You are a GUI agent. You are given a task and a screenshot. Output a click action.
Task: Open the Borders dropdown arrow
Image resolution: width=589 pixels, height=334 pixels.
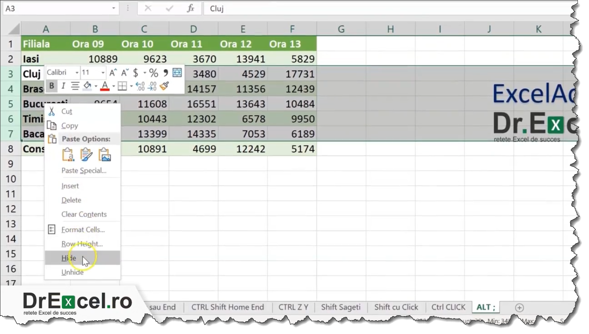click(131, 86)
